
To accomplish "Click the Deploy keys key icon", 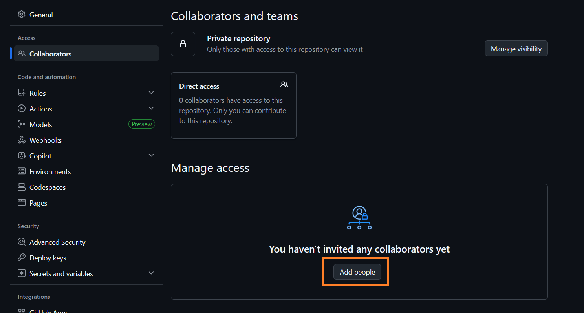I will click(22, 258).
